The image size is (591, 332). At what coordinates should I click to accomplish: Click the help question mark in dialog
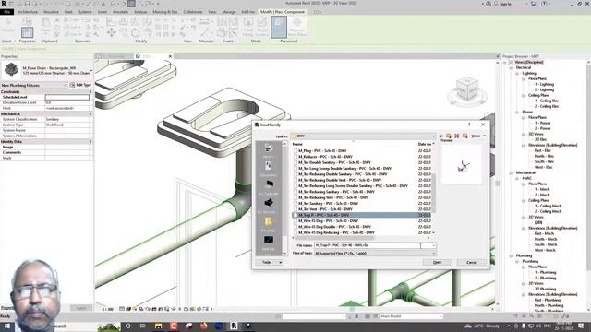pyautogui.click(x=469, y=125)
